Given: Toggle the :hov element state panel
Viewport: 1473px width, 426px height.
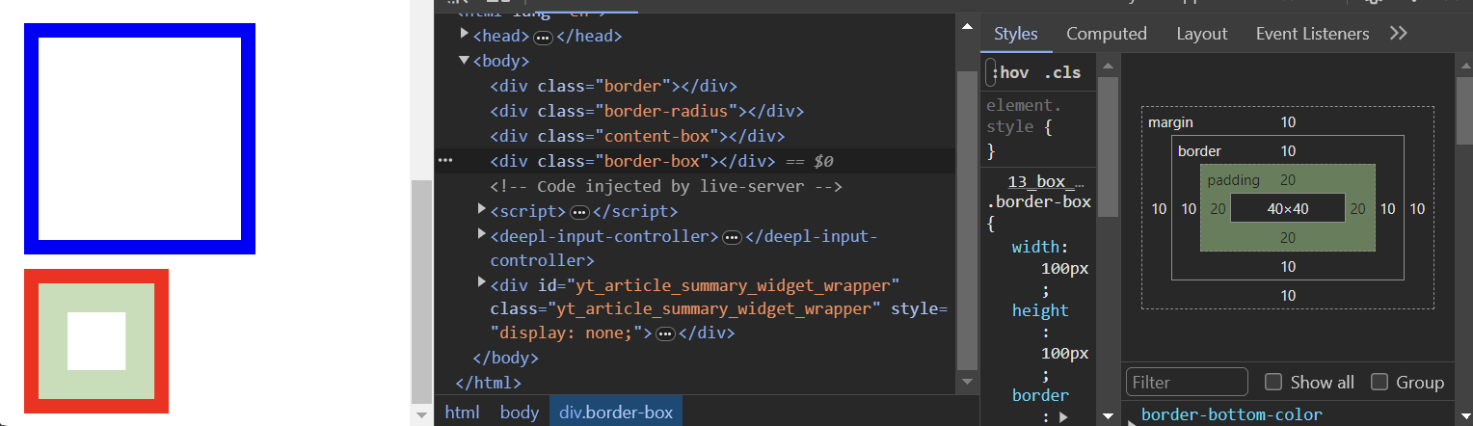Looking at the screenshot, I should (x=1008, y=72).
